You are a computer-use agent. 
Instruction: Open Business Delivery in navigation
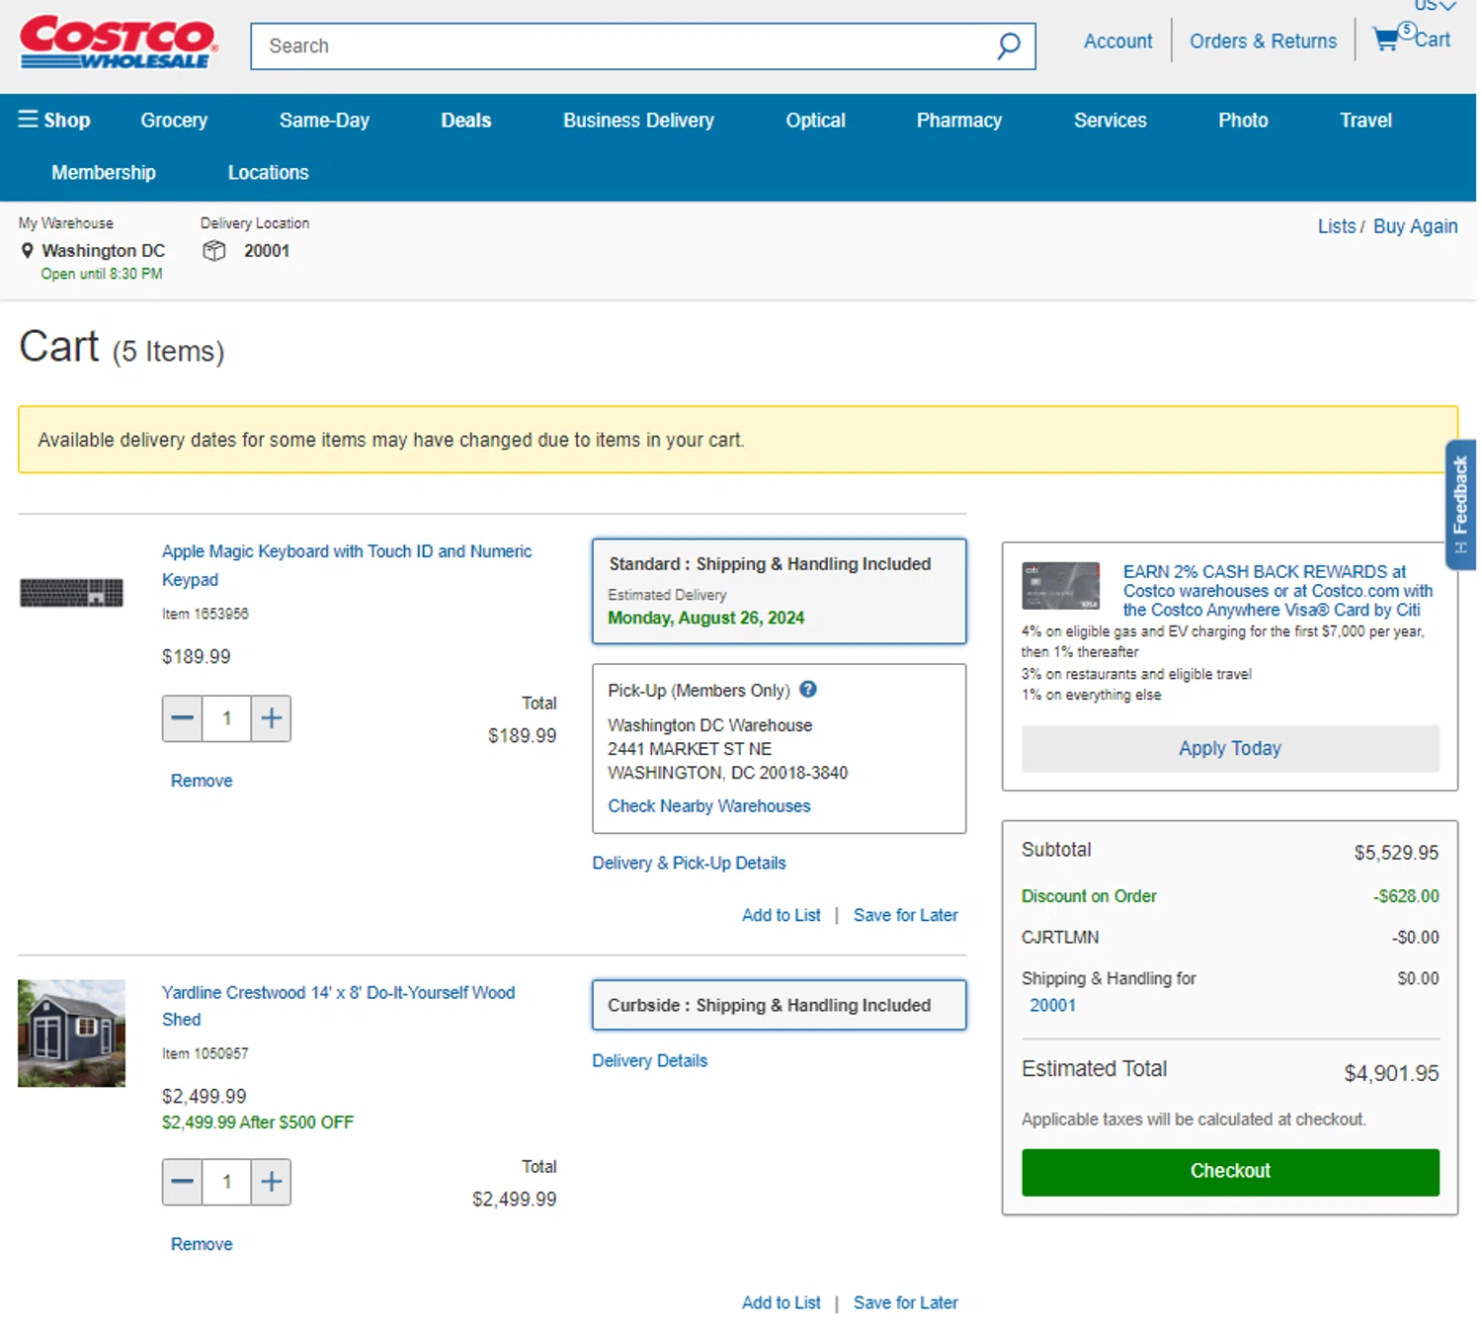pyautogui.click(x=638, y=121)
